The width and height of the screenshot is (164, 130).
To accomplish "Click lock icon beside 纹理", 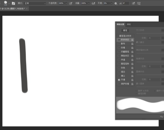I will (132, 48).
